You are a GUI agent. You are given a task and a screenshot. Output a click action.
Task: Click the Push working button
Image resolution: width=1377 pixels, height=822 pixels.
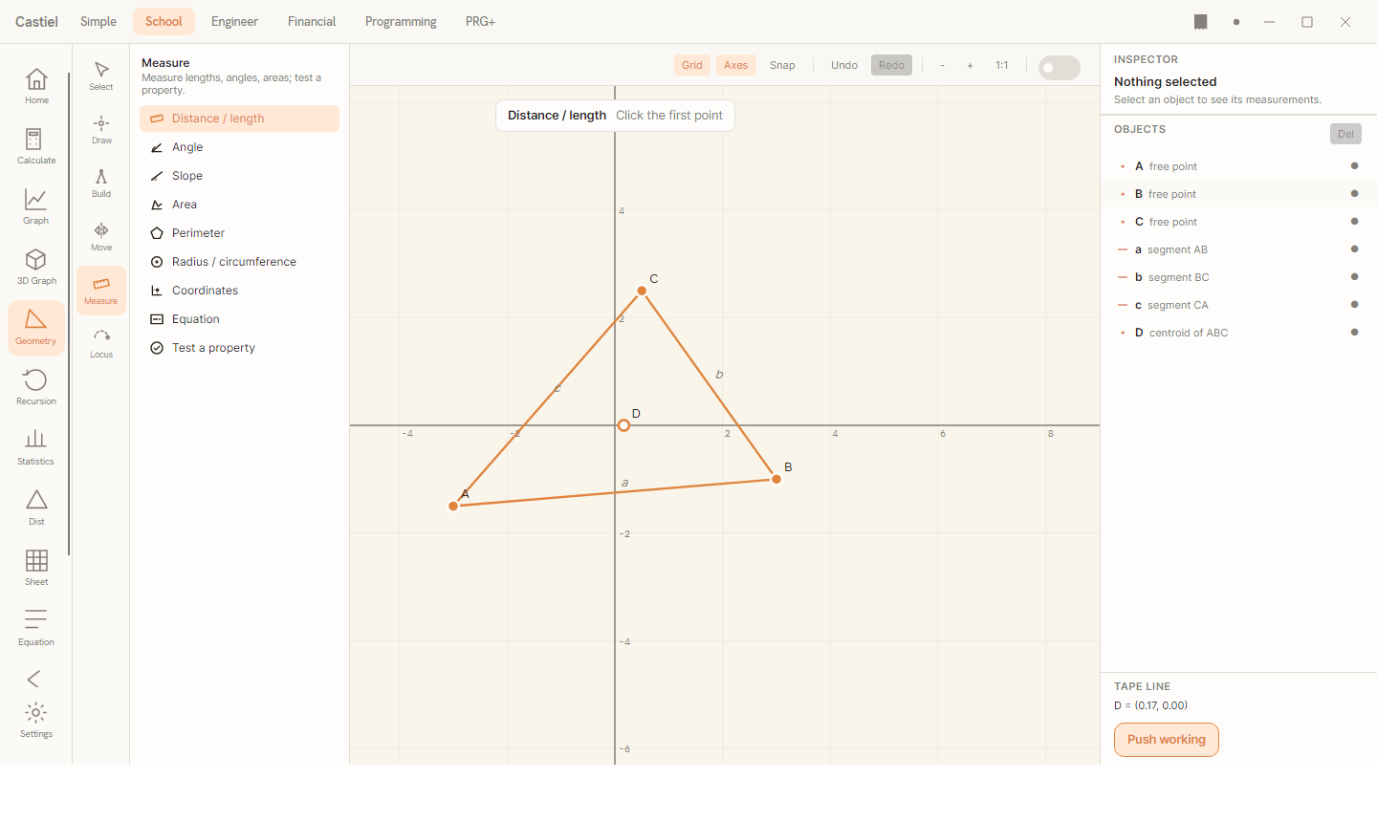pyautogui.click(x=1167, y=740)
